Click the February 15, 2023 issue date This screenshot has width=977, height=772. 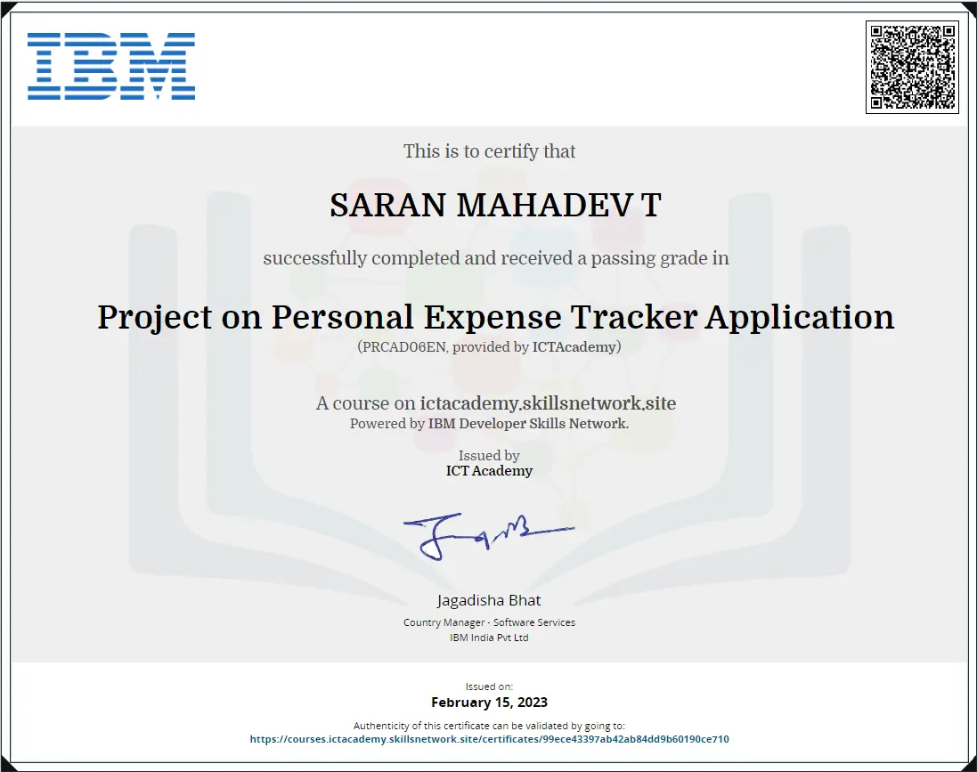point(489,703)
